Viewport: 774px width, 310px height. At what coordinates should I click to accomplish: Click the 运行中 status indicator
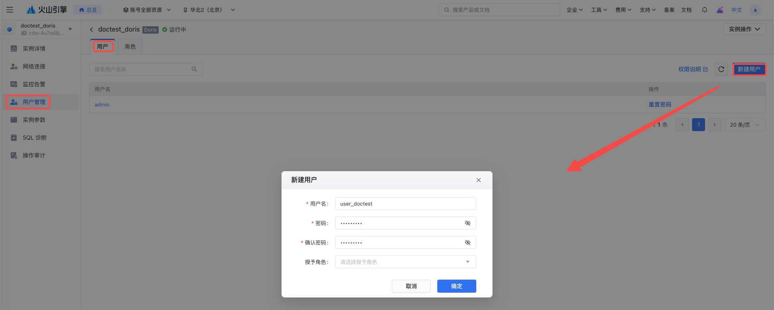(174, 30)
